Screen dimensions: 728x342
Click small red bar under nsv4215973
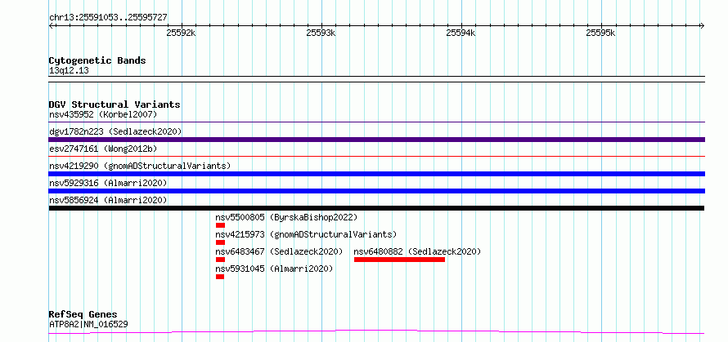pyautogui.click(x=220, y=242)
